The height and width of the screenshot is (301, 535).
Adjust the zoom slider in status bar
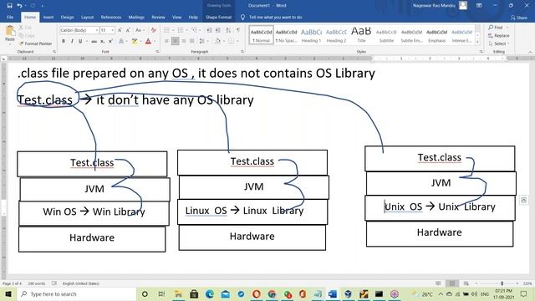point(502,283)
